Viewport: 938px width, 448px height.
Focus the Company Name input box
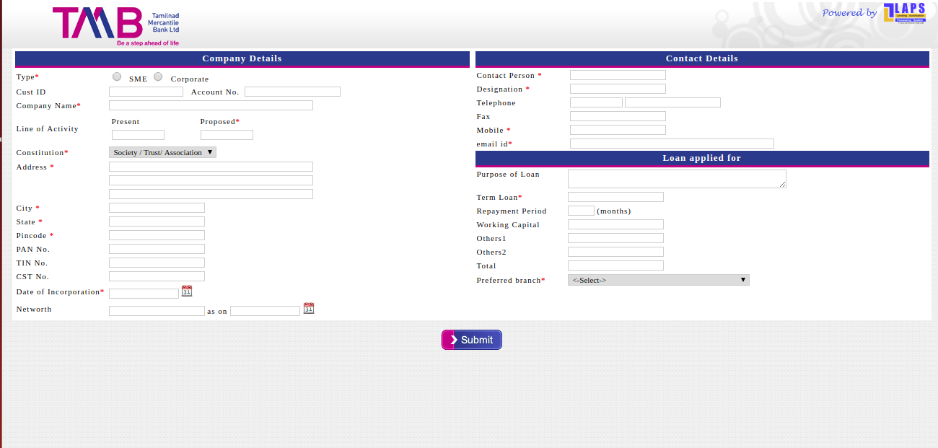click(210, 105)
